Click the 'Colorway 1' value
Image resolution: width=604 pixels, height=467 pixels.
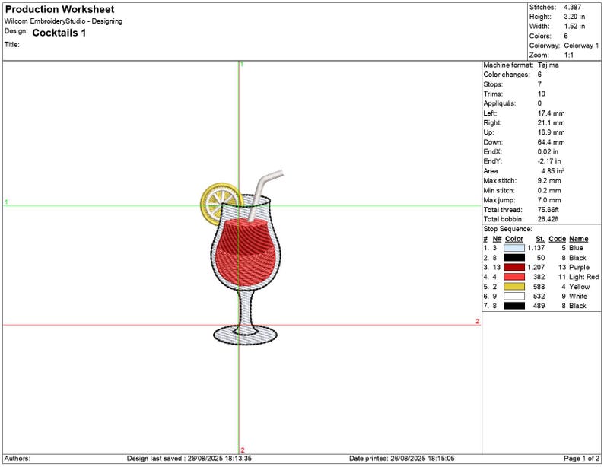pos(581,46)
